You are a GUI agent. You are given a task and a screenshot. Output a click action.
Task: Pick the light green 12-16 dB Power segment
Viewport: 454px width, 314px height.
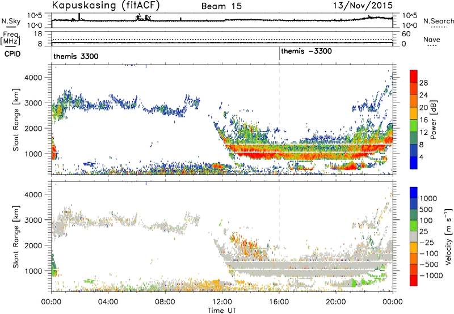pyautogui.click(x=414, y=126)
